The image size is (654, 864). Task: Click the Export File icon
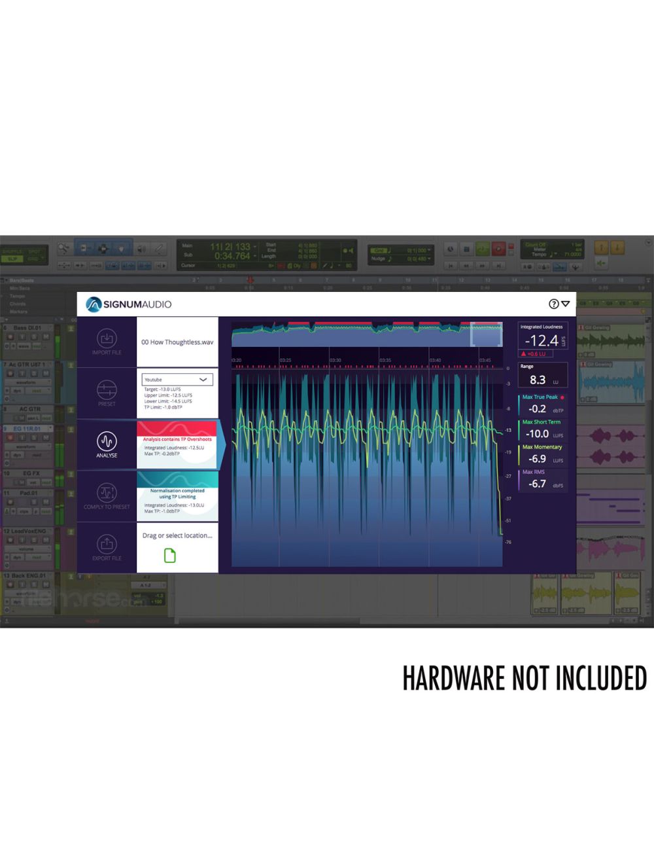coord(107,545)
